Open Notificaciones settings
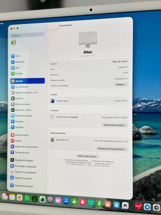The image size is (161, 215). click(x=20, y=135)
